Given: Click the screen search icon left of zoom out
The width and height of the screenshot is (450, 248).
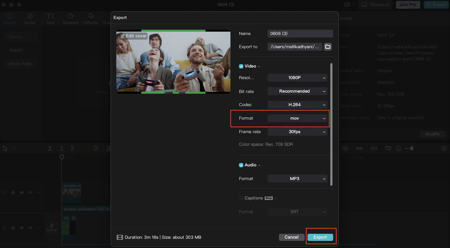Looking at the screenshot, I should 388,149.
